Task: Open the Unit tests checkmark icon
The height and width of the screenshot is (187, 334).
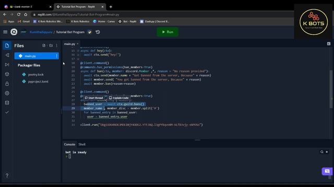Action: pos(7,112)
